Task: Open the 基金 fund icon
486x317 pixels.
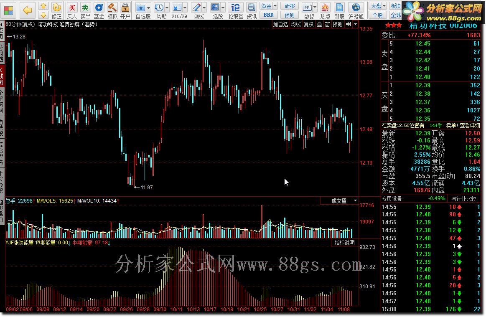Action: click(x=99, y=8)
